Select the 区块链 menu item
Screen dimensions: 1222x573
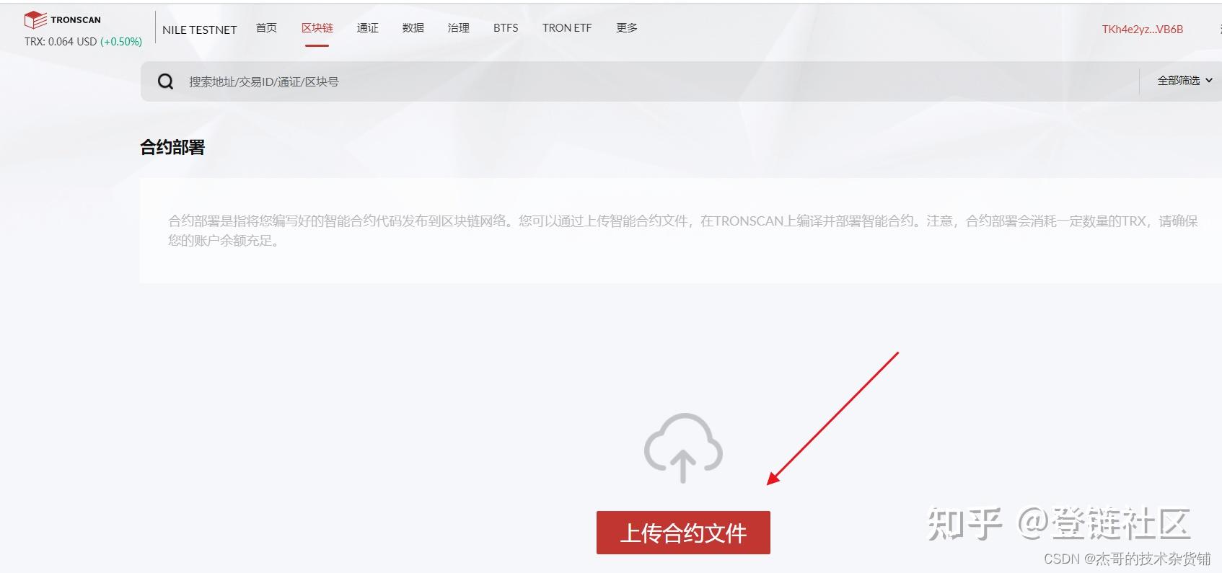(x=317, y=28)
